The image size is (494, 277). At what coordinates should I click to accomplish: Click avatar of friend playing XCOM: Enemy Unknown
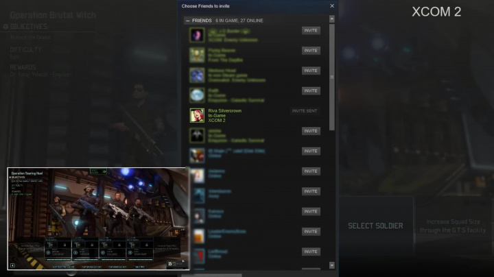coord(197,35)
